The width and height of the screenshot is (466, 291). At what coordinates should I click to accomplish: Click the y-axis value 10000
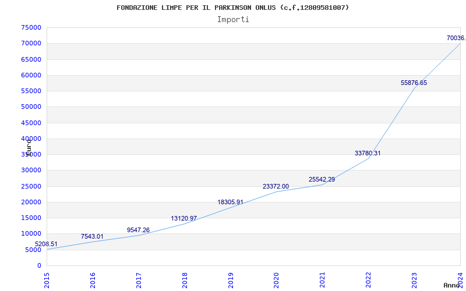click(31, 234)
